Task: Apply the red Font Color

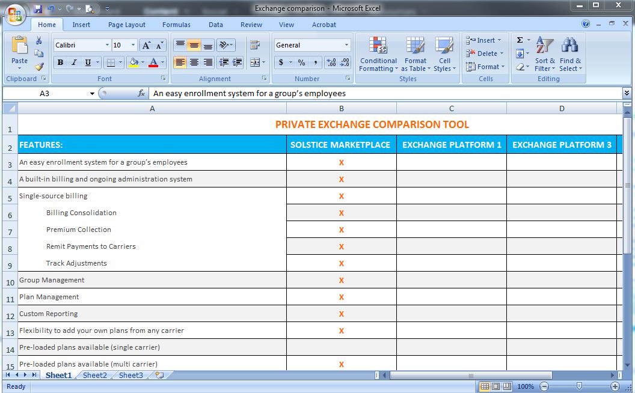Action: 153,62
